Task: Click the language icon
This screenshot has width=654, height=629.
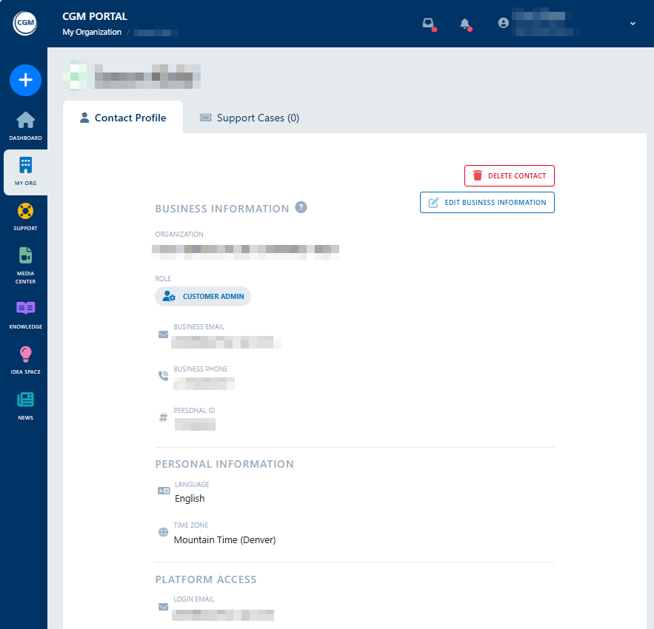Action: point(164,491)
